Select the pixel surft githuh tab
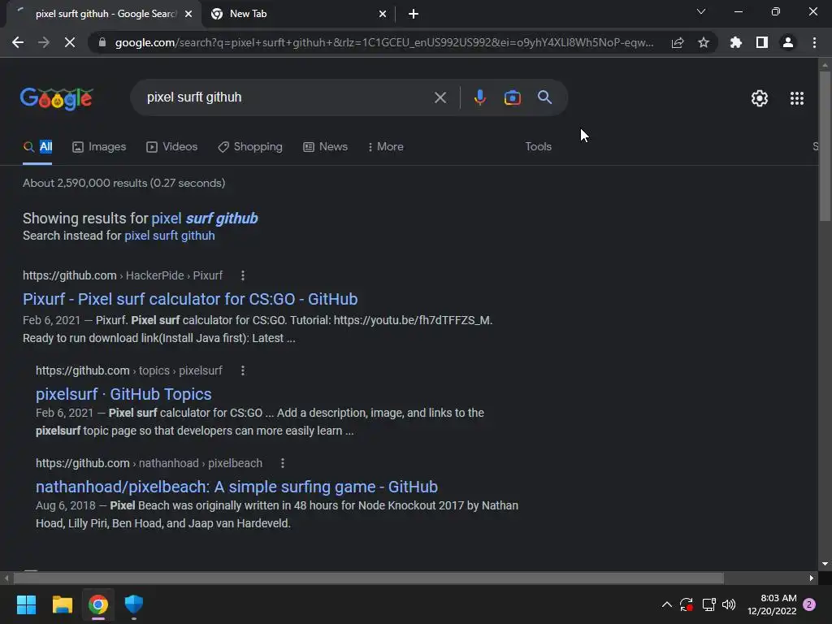 pyautogui.click(x=103, y=15)
